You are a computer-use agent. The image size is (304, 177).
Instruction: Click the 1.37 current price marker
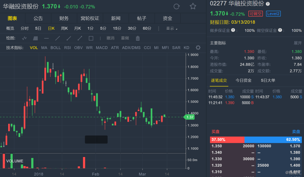tap(189, 117)
